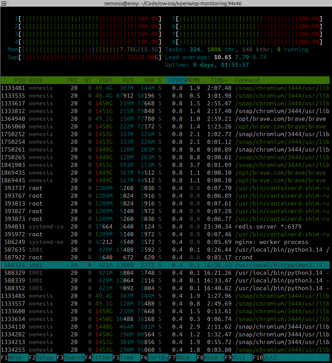332x363 pixels.
Task: Sort by the PRI column header
Action: (x=72, y=80)
